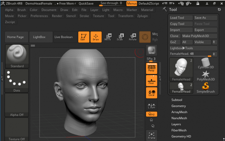
Task: Select the SimpleBrush tool
Action: point(206,88)
